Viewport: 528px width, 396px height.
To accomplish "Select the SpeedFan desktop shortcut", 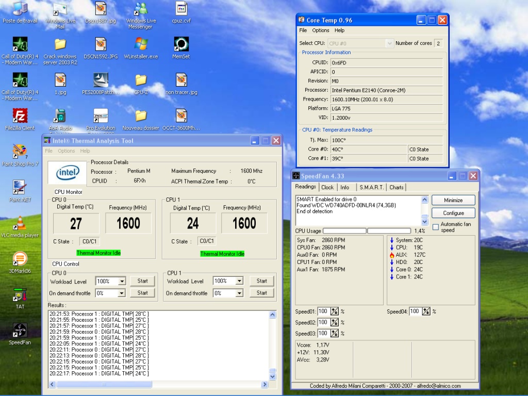I will tap(20, 334).
